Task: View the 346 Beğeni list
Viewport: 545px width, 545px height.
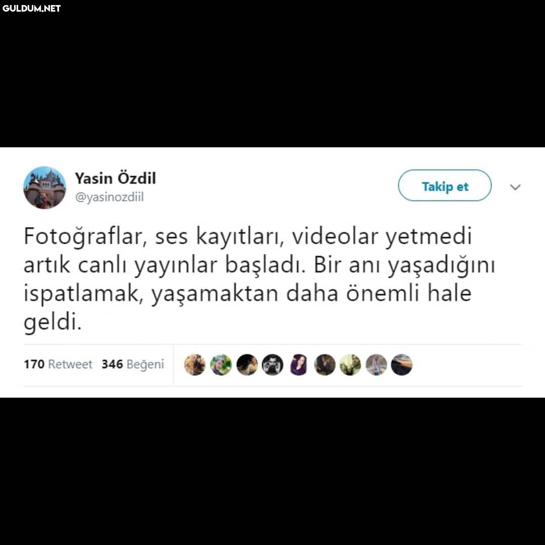Action: (x=133, y=364)
